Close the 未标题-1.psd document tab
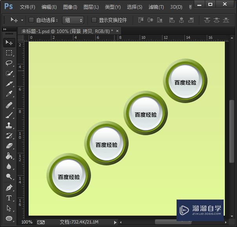The height and width of the screenshot is (227, 237). pos(117,31)
